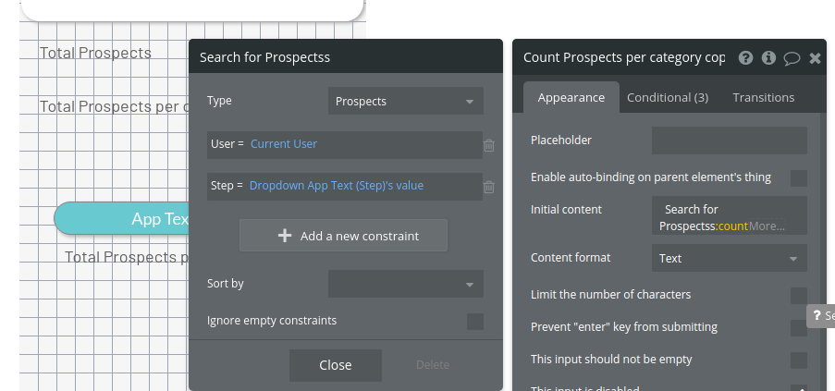The image size is (835, 391).
Task: Click in the Placeholder input field
Action: (x=729, y=141)
